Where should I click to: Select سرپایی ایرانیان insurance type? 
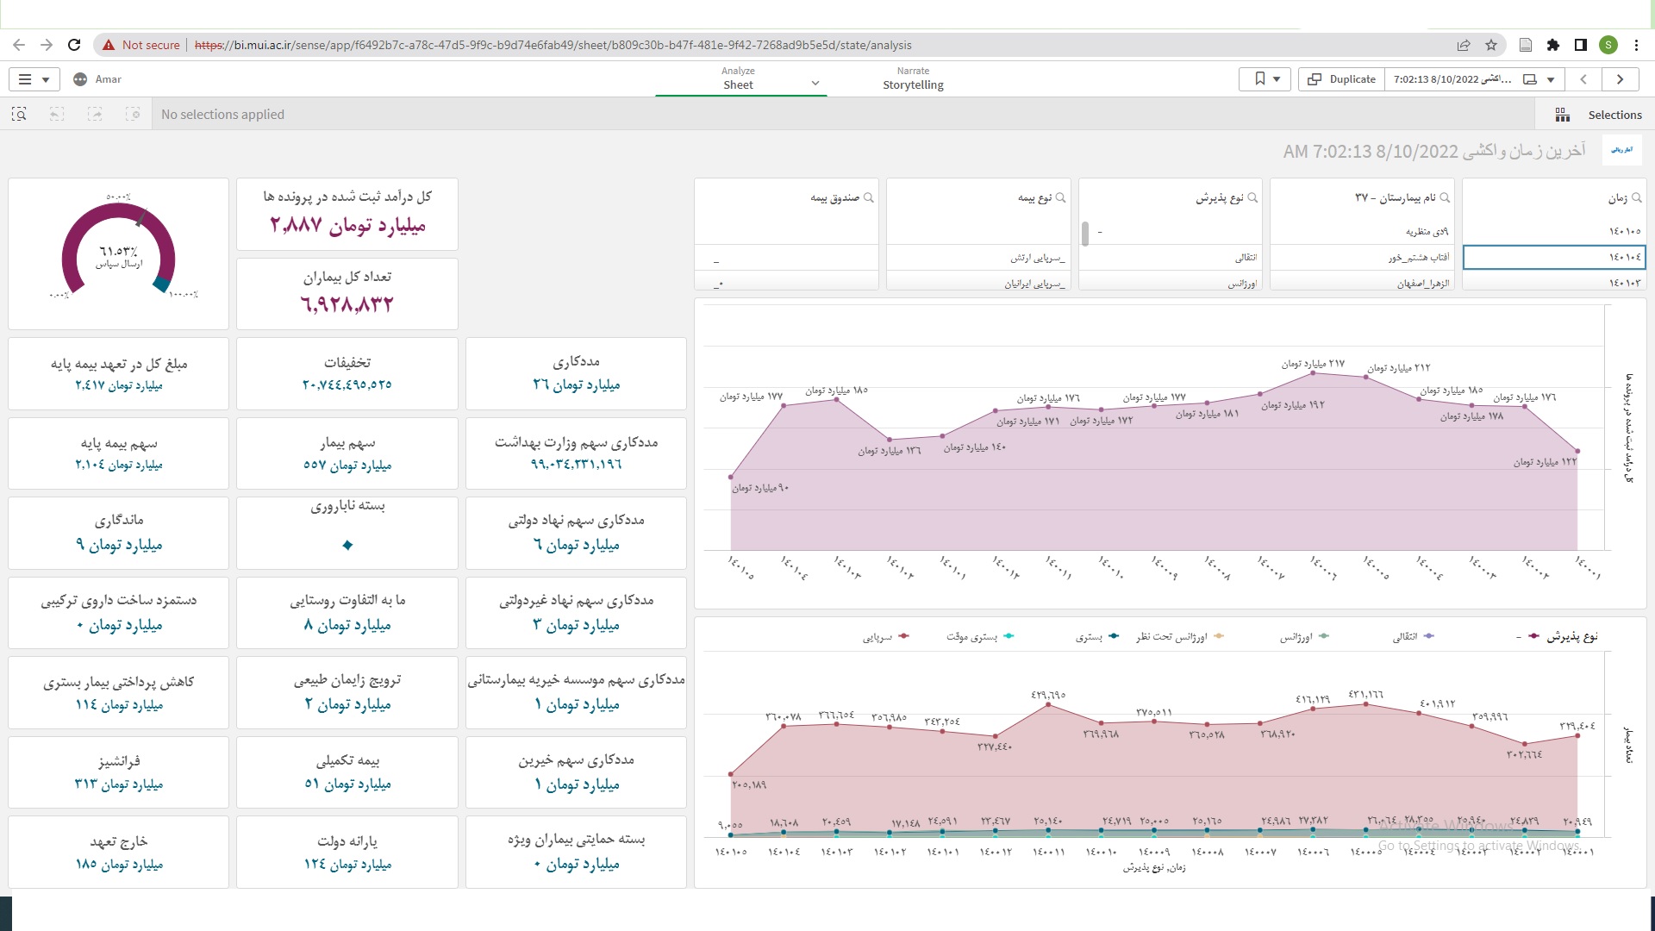coord(978,283)
